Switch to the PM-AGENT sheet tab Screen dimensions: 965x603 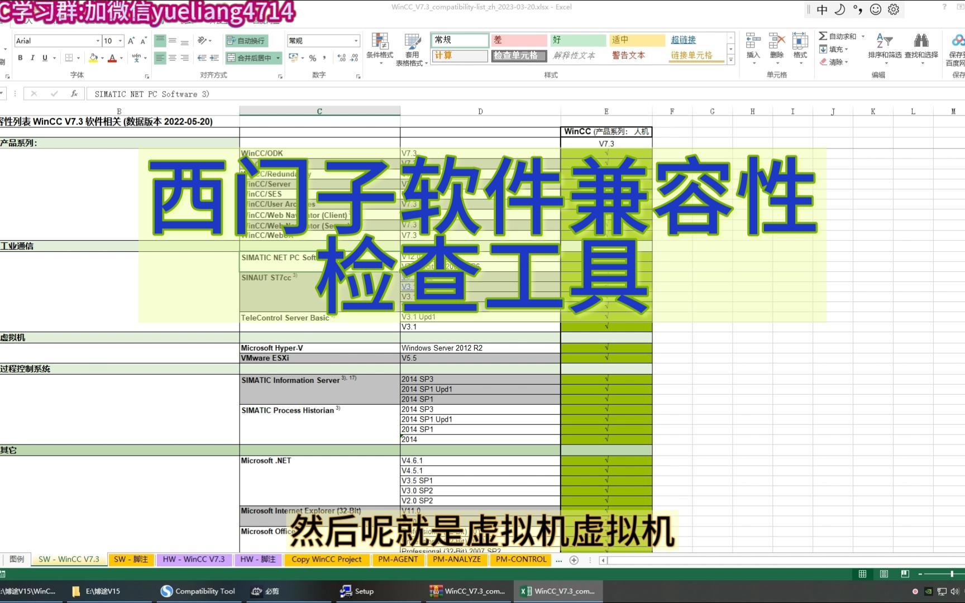(x=398, y=559)
